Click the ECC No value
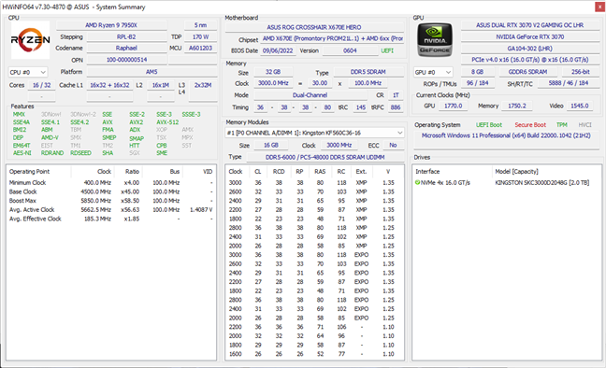Screen dimensions: 606x368 click(x=393, y=145)
